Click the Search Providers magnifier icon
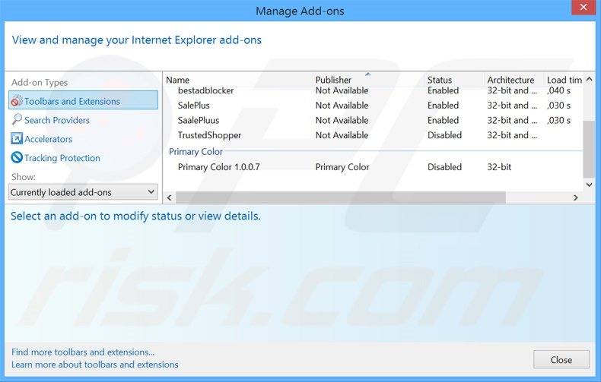Viewport: 601px width, 382px height. click(x=17, y=119)
